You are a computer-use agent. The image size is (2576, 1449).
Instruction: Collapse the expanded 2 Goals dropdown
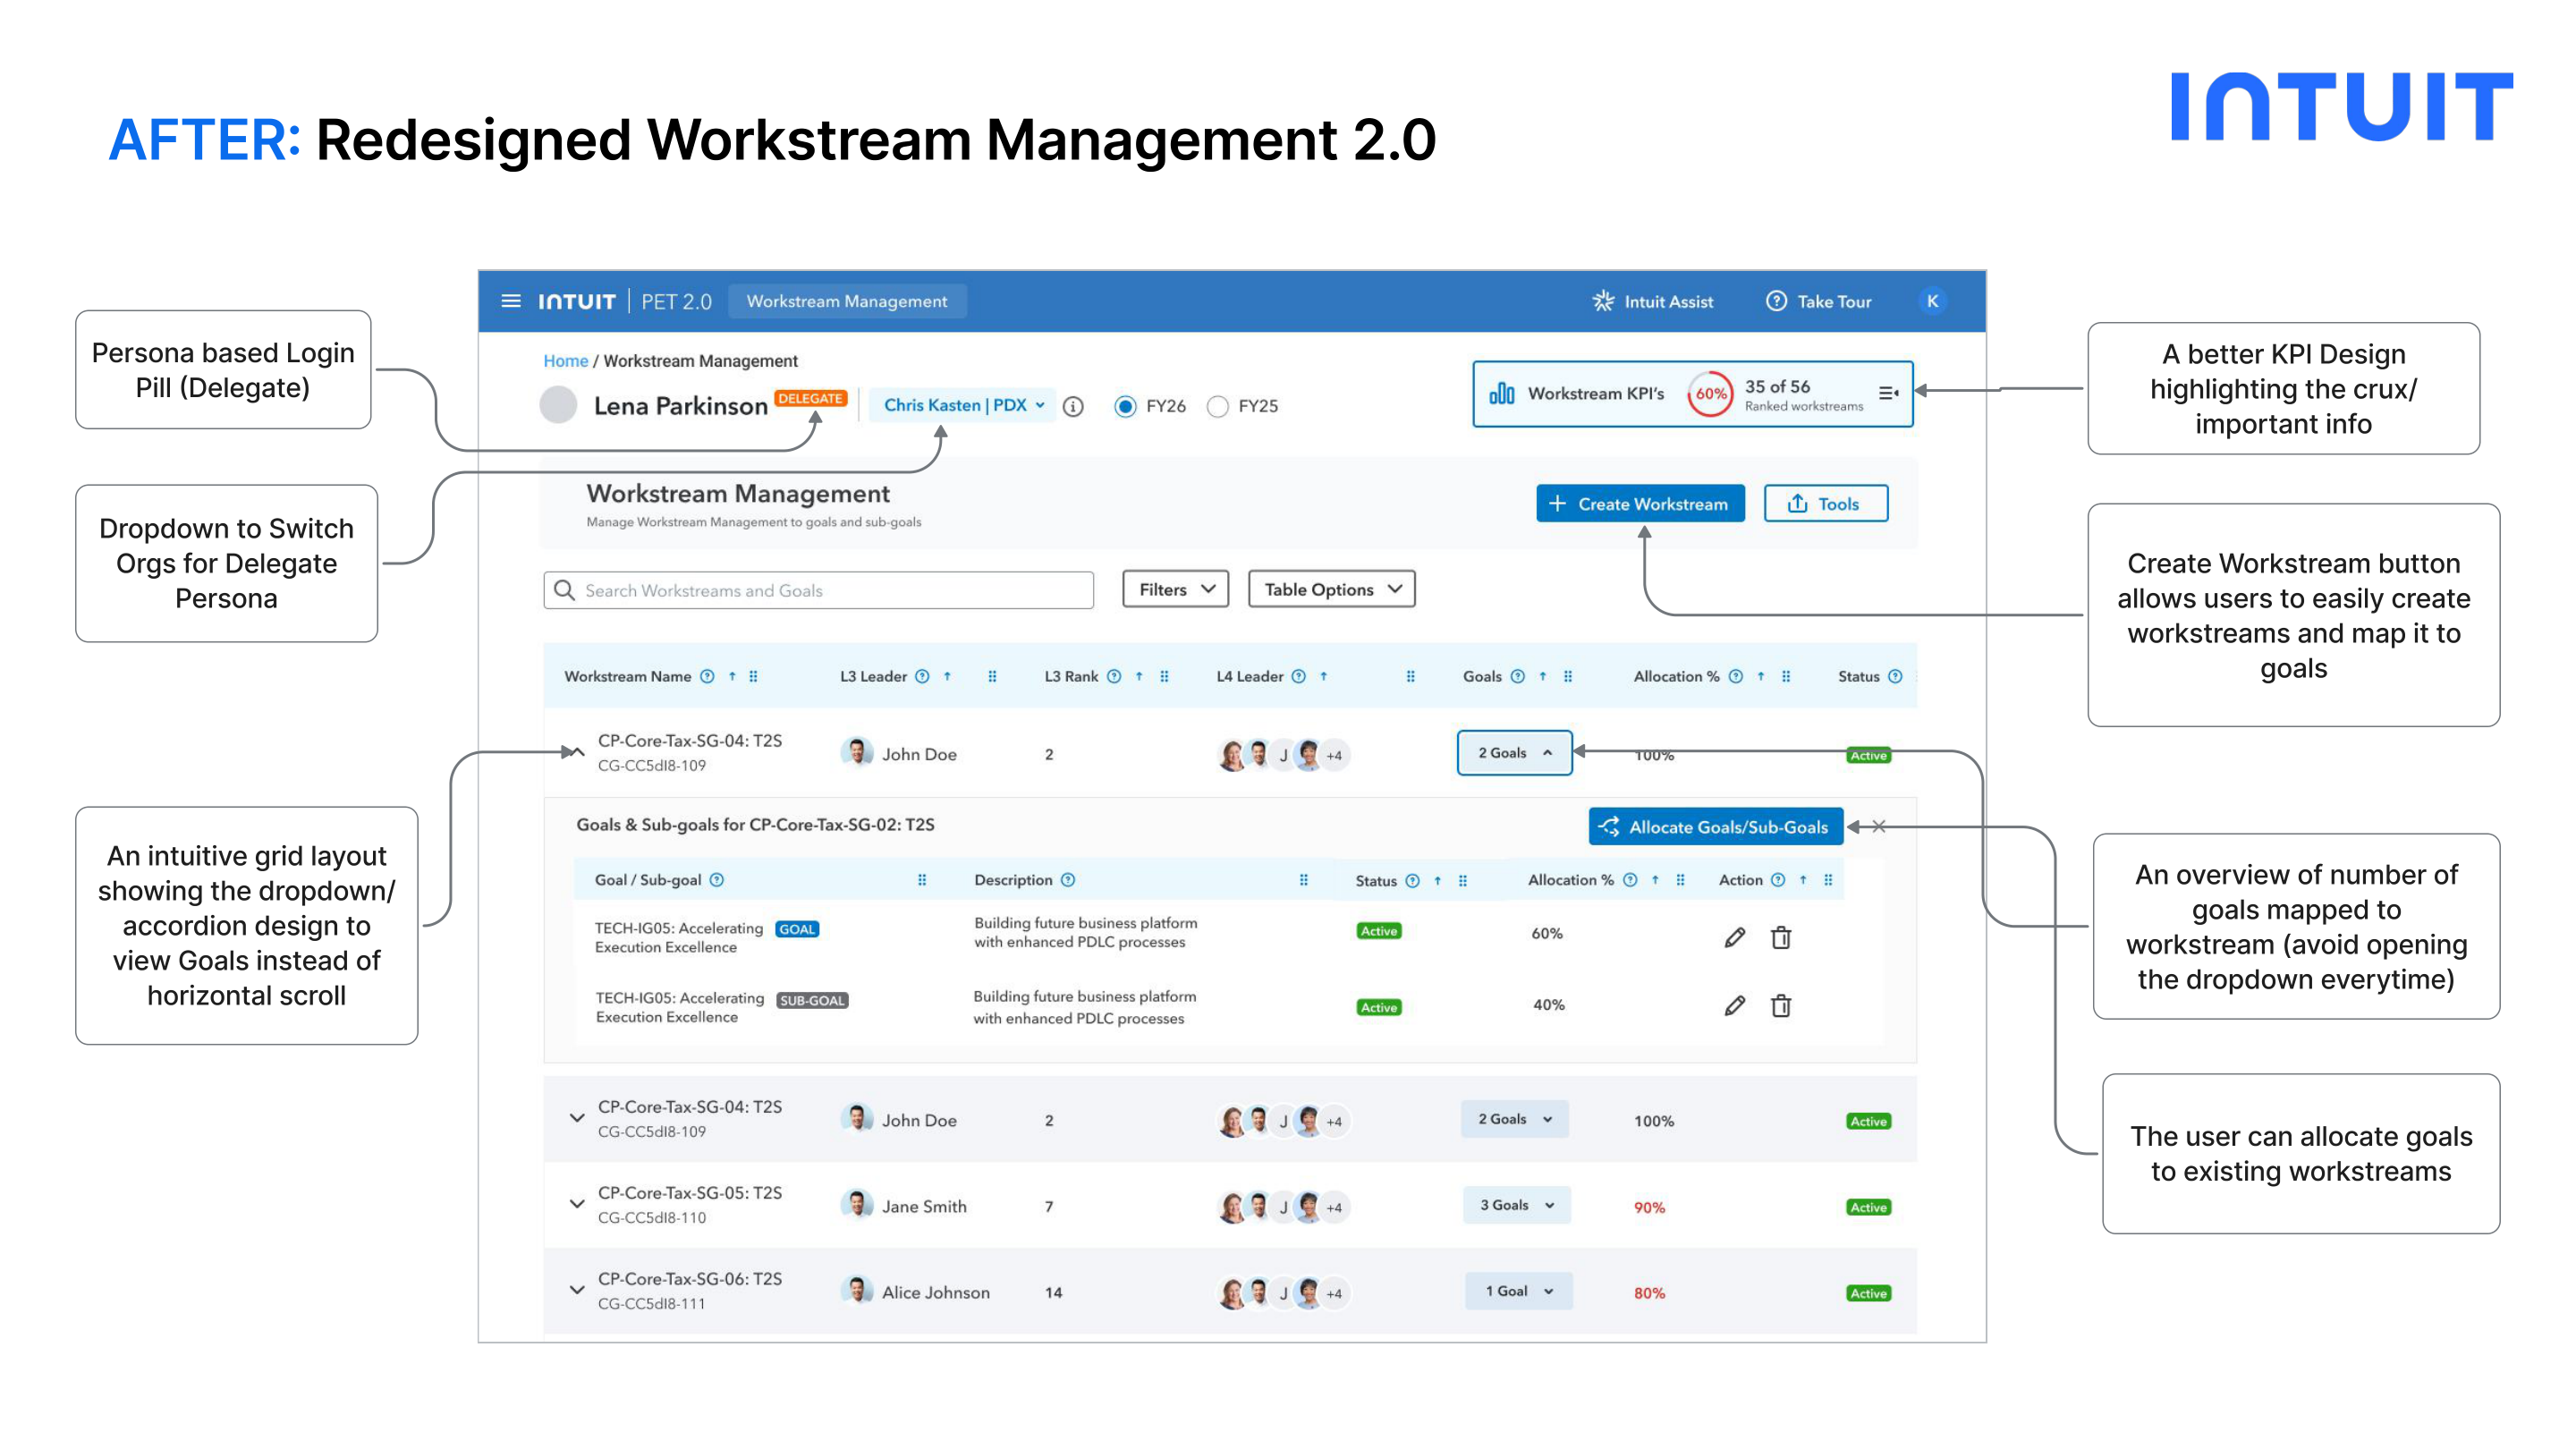(x=1514, y=753)
